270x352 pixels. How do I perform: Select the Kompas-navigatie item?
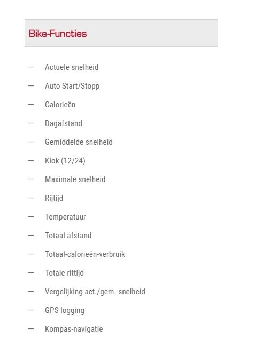click(x=74, y=329)
